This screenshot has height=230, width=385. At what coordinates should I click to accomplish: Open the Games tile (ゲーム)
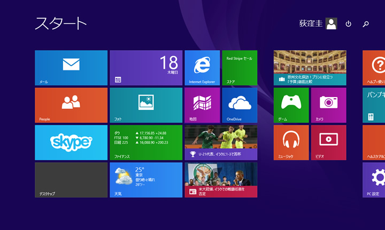(x=291, y=105)
